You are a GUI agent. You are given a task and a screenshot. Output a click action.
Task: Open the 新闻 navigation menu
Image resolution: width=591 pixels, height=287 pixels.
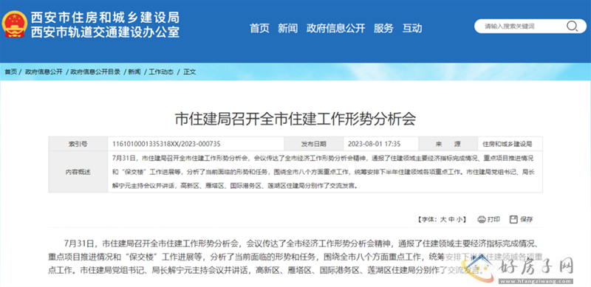click(288, 28)
